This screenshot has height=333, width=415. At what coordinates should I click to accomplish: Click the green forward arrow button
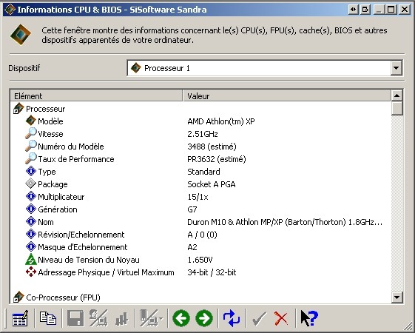[x=204, y=318]
